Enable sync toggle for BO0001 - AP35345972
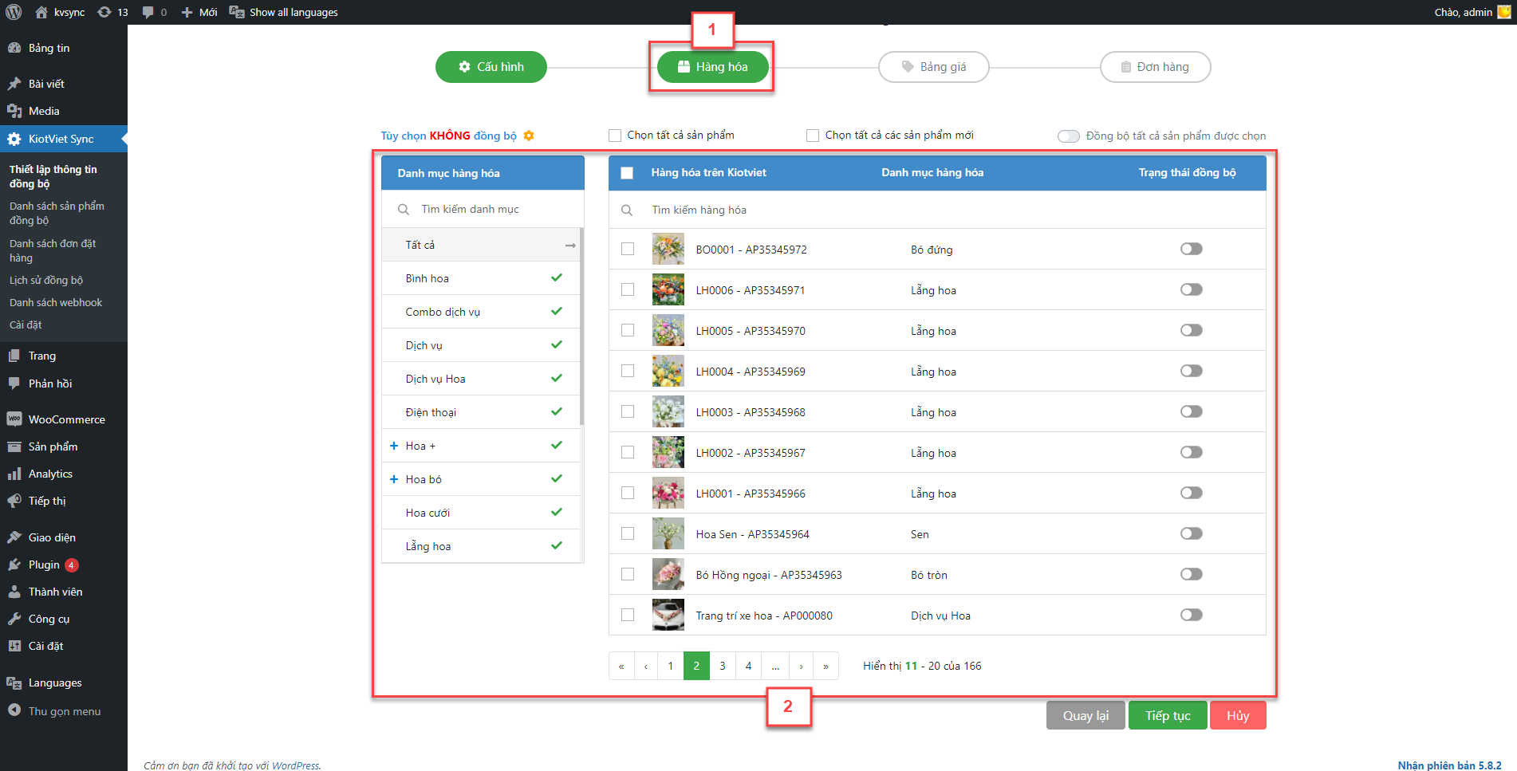Image resolution: width=1517 pixels, height=771 pixels. click(1191, 250)
